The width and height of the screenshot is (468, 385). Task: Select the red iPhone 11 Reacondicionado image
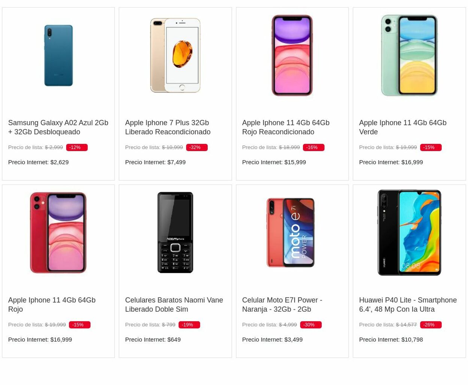tap(292, 55)
